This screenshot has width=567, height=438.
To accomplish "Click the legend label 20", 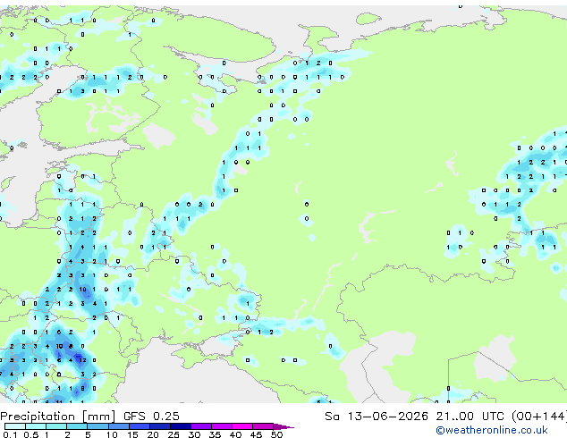I will 153,434.
